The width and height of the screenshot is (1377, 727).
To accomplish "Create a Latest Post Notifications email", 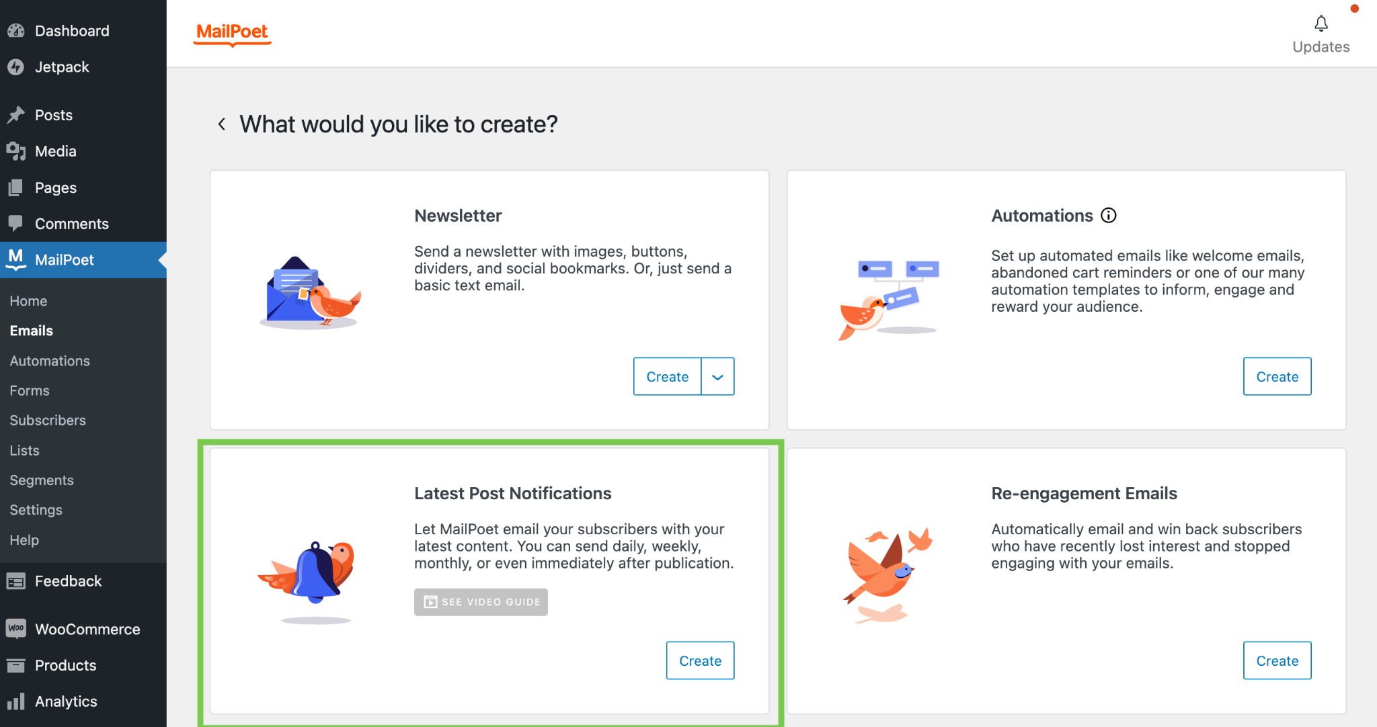I will point(700,661).
